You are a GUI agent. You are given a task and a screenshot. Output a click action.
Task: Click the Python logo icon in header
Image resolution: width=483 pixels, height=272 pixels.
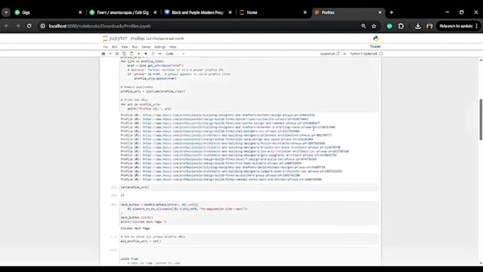(x=376, y=38)
